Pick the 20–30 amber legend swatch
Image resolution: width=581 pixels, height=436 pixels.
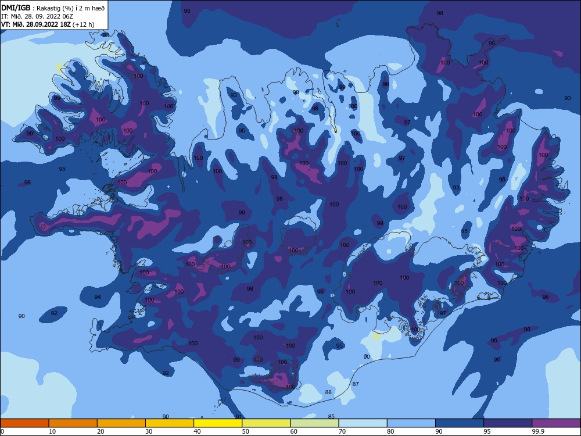click(121, 423)
